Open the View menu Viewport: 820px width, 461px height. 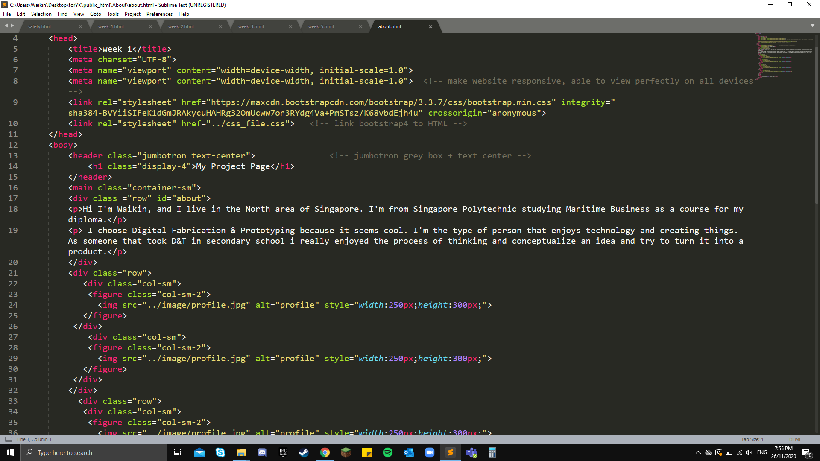pos(79,14)
